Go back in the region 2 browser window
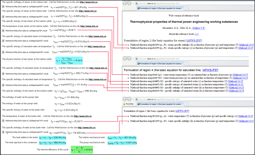The image size is (255, 155). (125, 3)
